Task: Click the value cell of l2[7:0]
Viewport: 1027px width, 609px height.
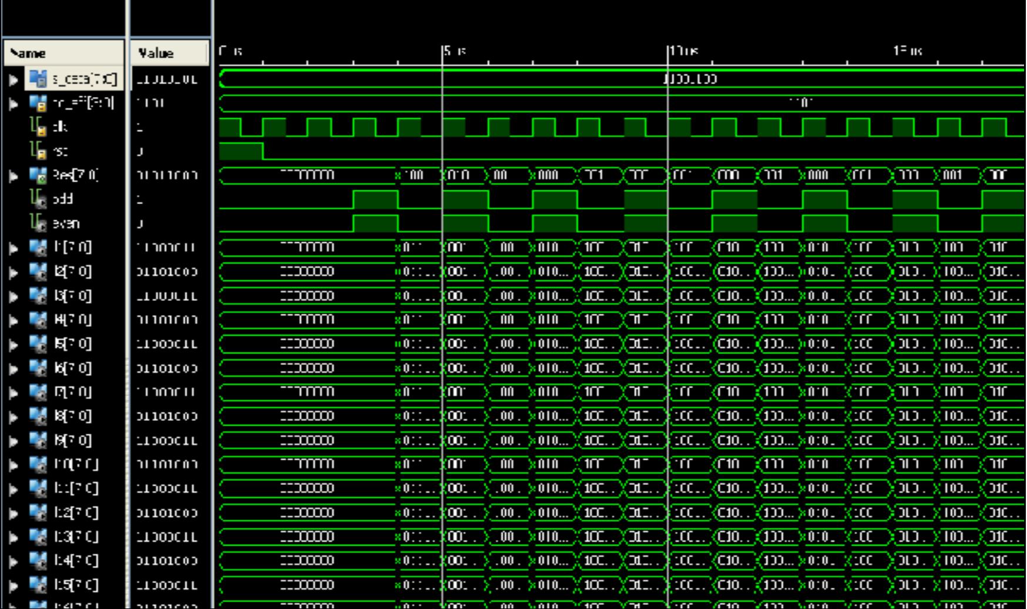Action: tap(167, 272)
